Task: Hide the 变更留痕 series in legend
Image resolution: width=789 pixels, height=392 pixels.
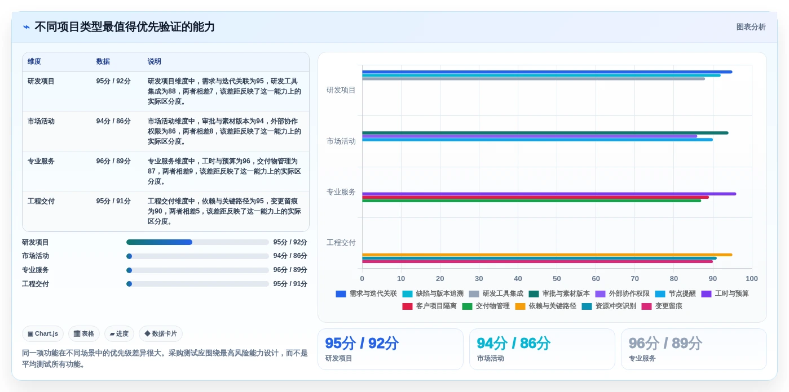Action: [662, 306]
